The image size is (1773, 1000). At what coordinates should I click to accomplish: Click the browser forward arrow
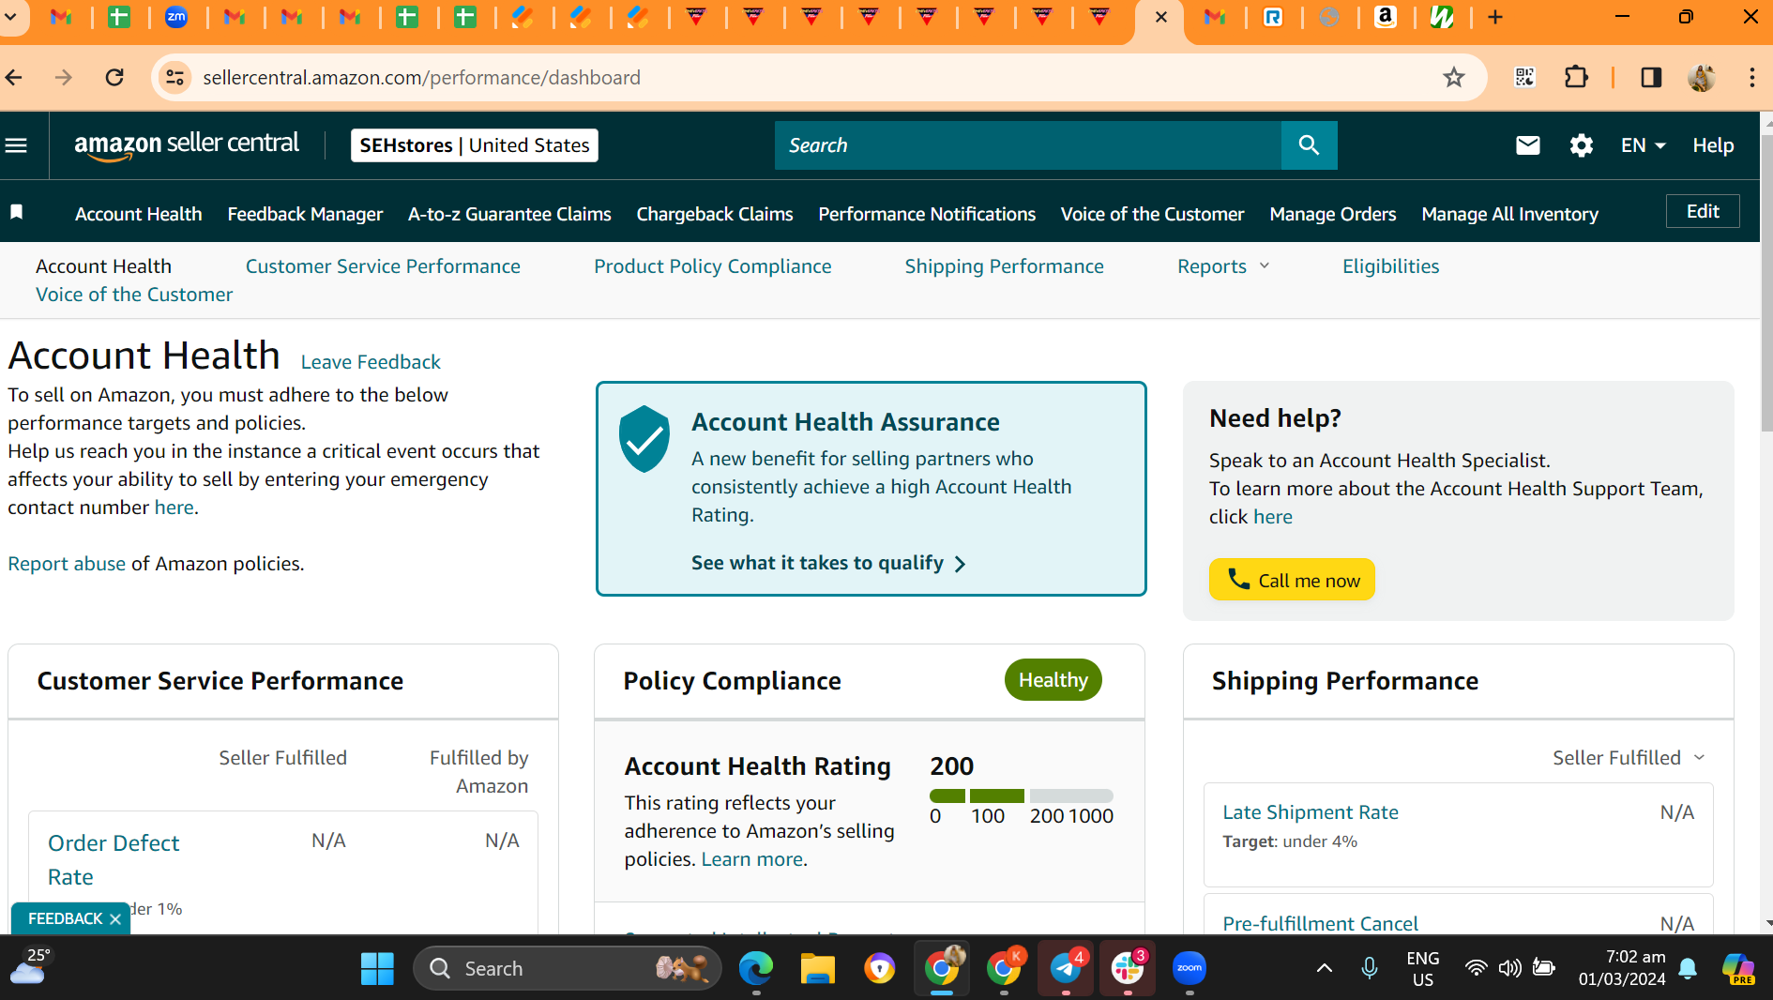click(x=64, y=77)
